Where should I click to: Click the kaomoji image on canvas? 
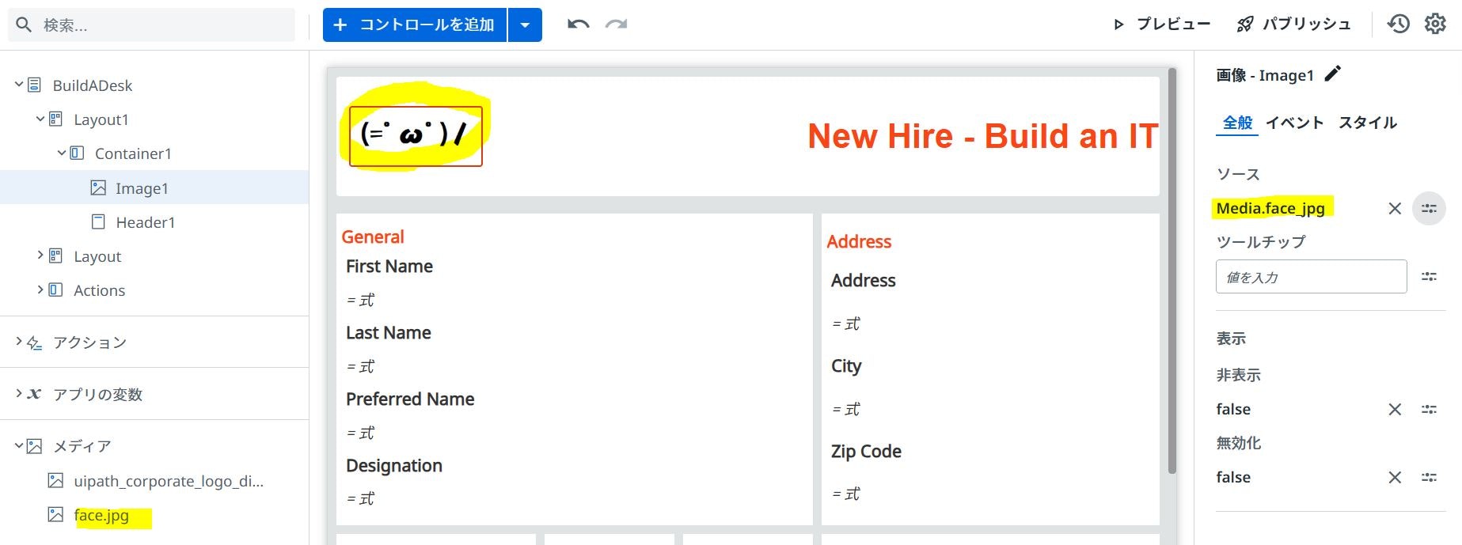(x=416, y=136)
